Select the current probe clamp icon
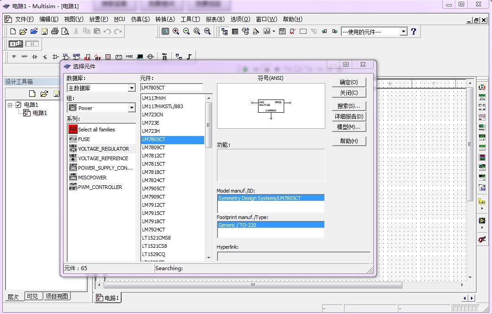This screenshot has height=314, width=492. 482,240
